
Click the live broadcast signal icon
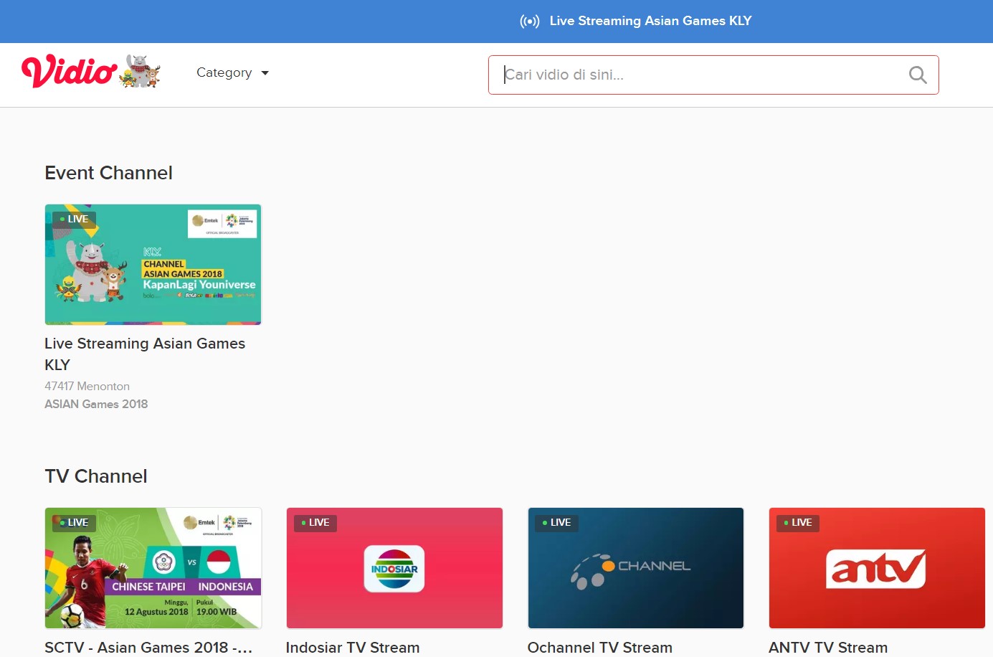click(x=530, y=22)
